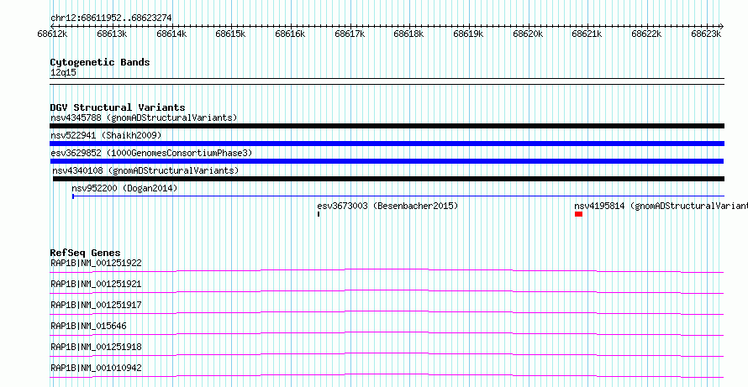Viewport: 748px width, 387px height.
Task: Open the DGV Structural Variants track title
Action: (x=118, y=107)
